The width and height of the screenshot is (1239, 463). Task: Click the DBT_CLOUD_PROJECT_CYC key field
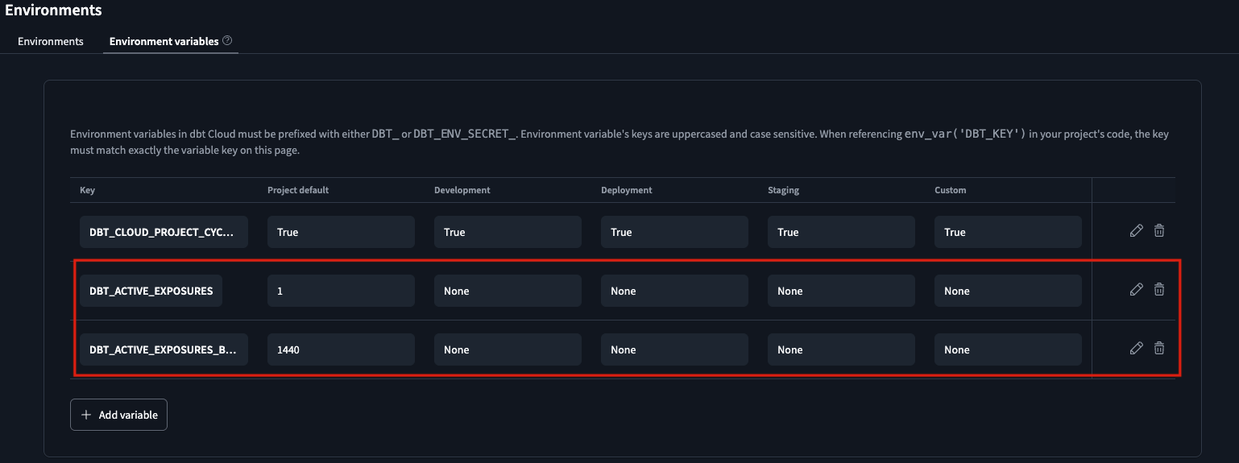164,232
